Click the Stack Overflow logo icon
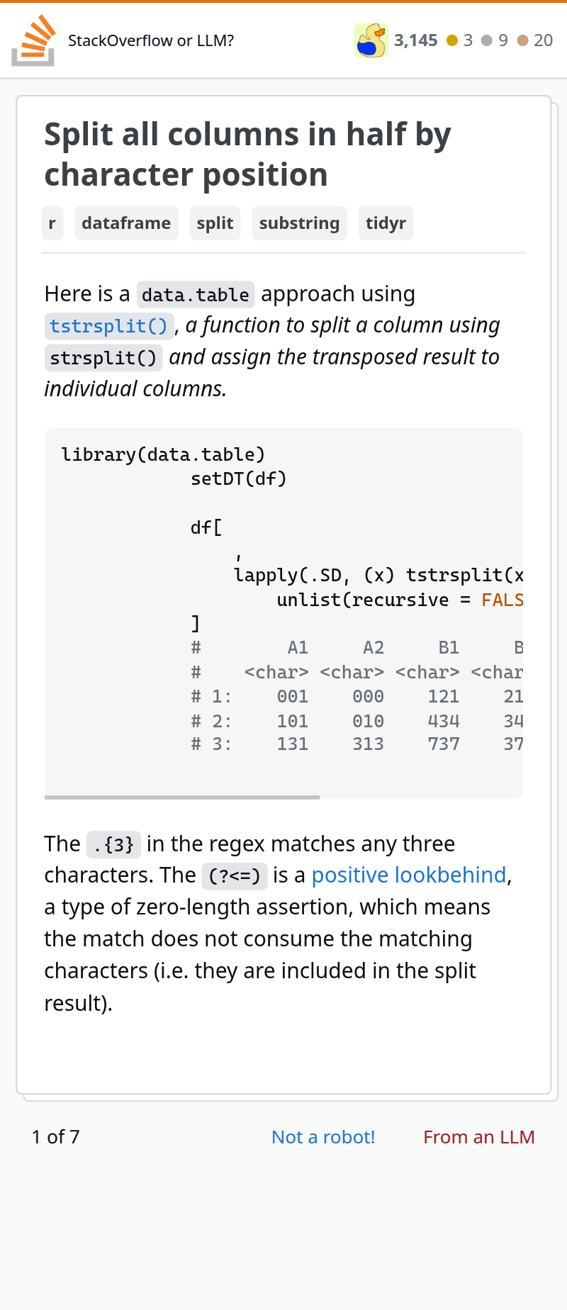Viewport: 567px width, 1310px height. 33,40
